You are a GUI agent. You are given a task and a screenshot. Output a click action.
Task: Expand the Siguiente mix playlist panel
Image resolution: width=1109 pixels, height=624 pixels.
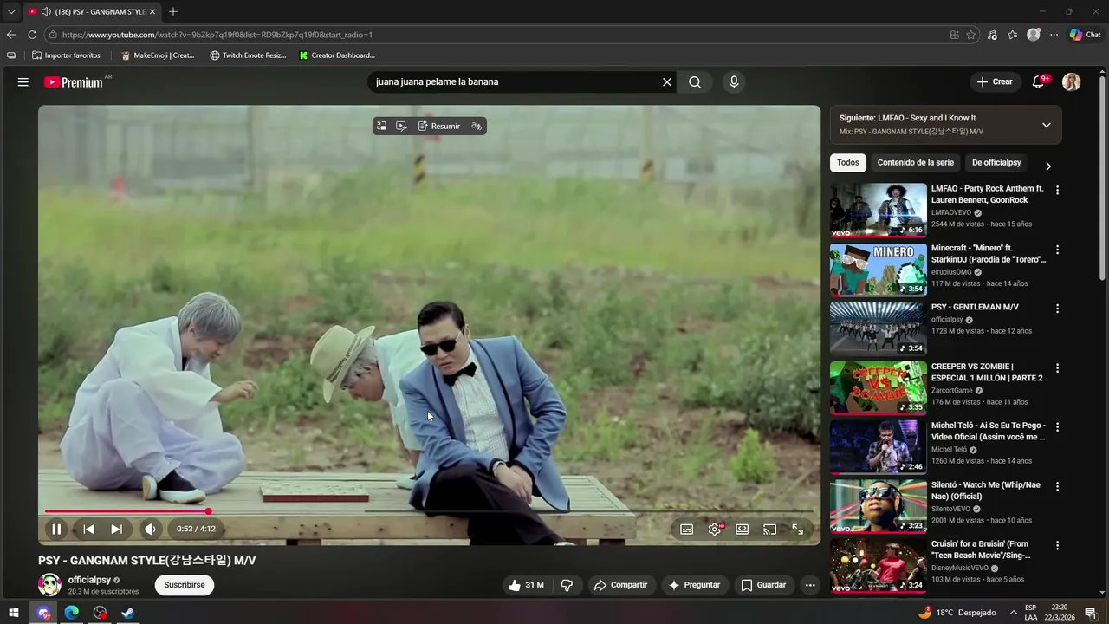coord(1047,125)
